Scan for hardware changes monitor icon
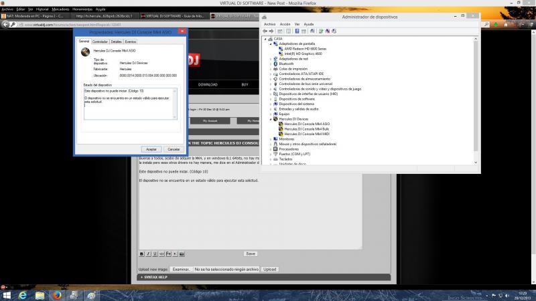 pos(312,31)
